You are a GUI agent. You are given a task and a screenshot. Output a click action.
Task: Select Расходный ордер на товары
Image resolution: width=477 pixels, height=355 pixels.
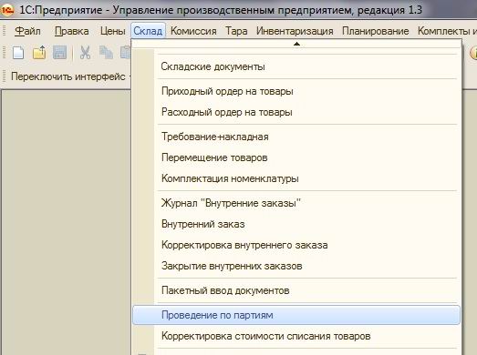point(296,112)
